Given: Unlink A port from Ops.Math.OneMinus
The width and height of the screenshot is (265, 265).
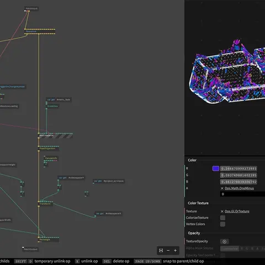Looking at the screenshot, I should [222, 188].
